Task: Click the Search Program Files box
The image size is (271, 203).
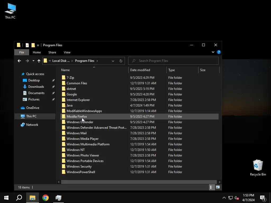Action: click(x=173, y=61)
